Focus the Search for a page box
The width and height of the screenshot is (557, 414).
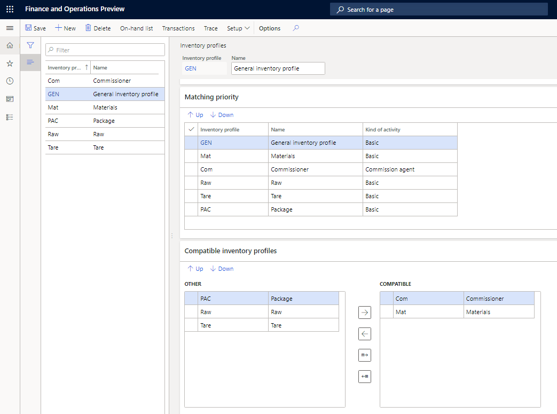point(438,10)
